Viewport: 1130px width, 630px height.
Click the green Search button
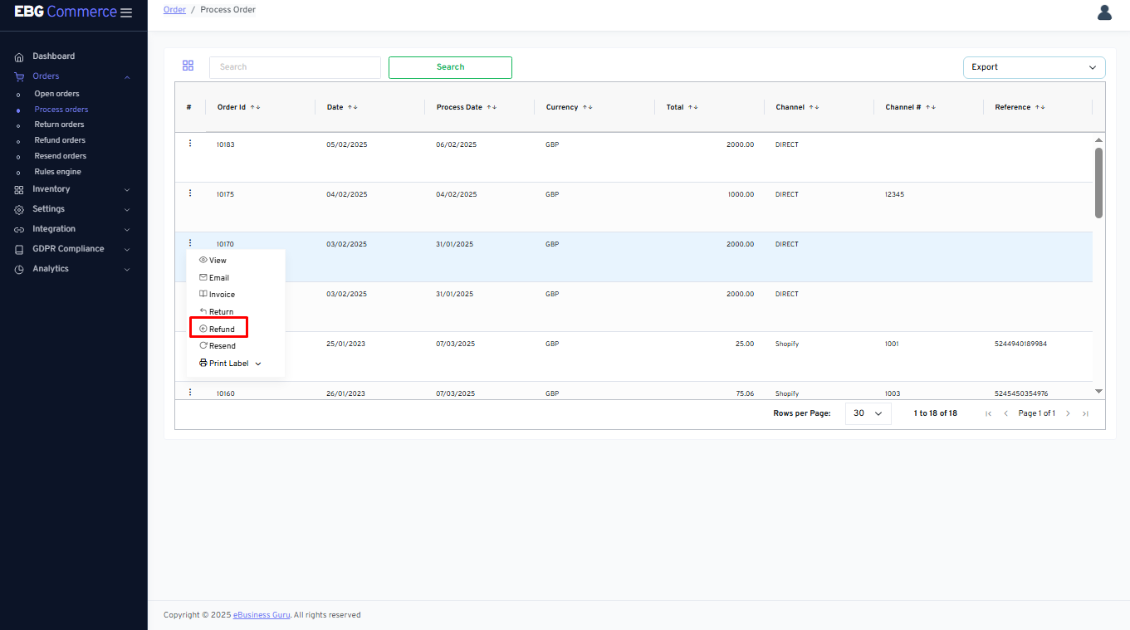[x=450, y=67]
